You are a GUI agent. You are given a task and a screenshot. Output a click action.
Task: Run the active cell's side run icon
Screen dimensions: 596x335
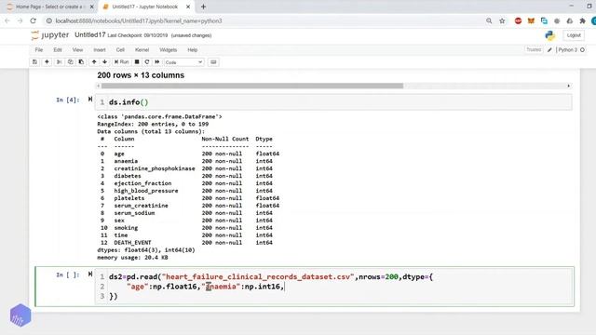coord(90,274)
